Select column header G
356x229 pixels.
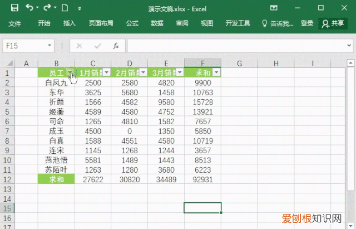239,63
